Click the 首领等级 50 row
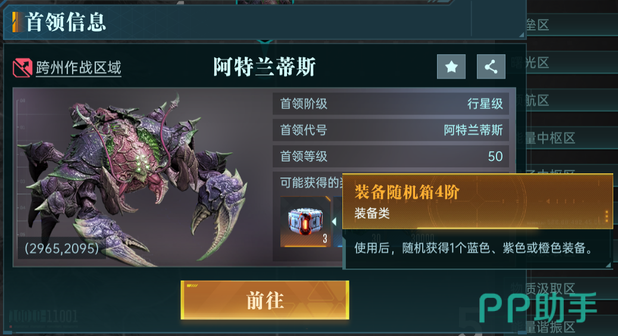 coord(391,156)
